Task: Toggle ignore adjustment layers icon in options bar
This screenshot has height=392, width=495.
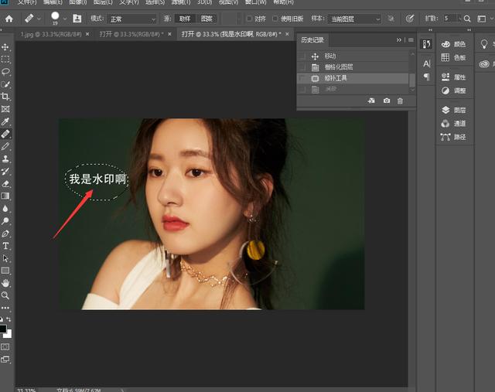Action: 391,19
